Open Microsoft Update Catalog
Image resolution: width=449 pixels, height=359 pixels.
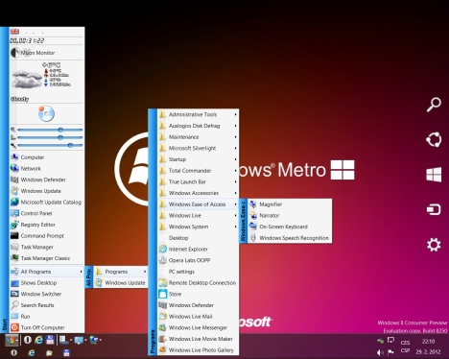point(47,202)
